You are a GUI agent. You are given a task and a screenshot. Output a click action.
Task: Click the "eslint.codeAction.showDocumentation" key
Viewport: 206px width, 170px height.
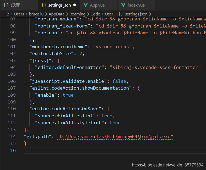coord(80,88)
